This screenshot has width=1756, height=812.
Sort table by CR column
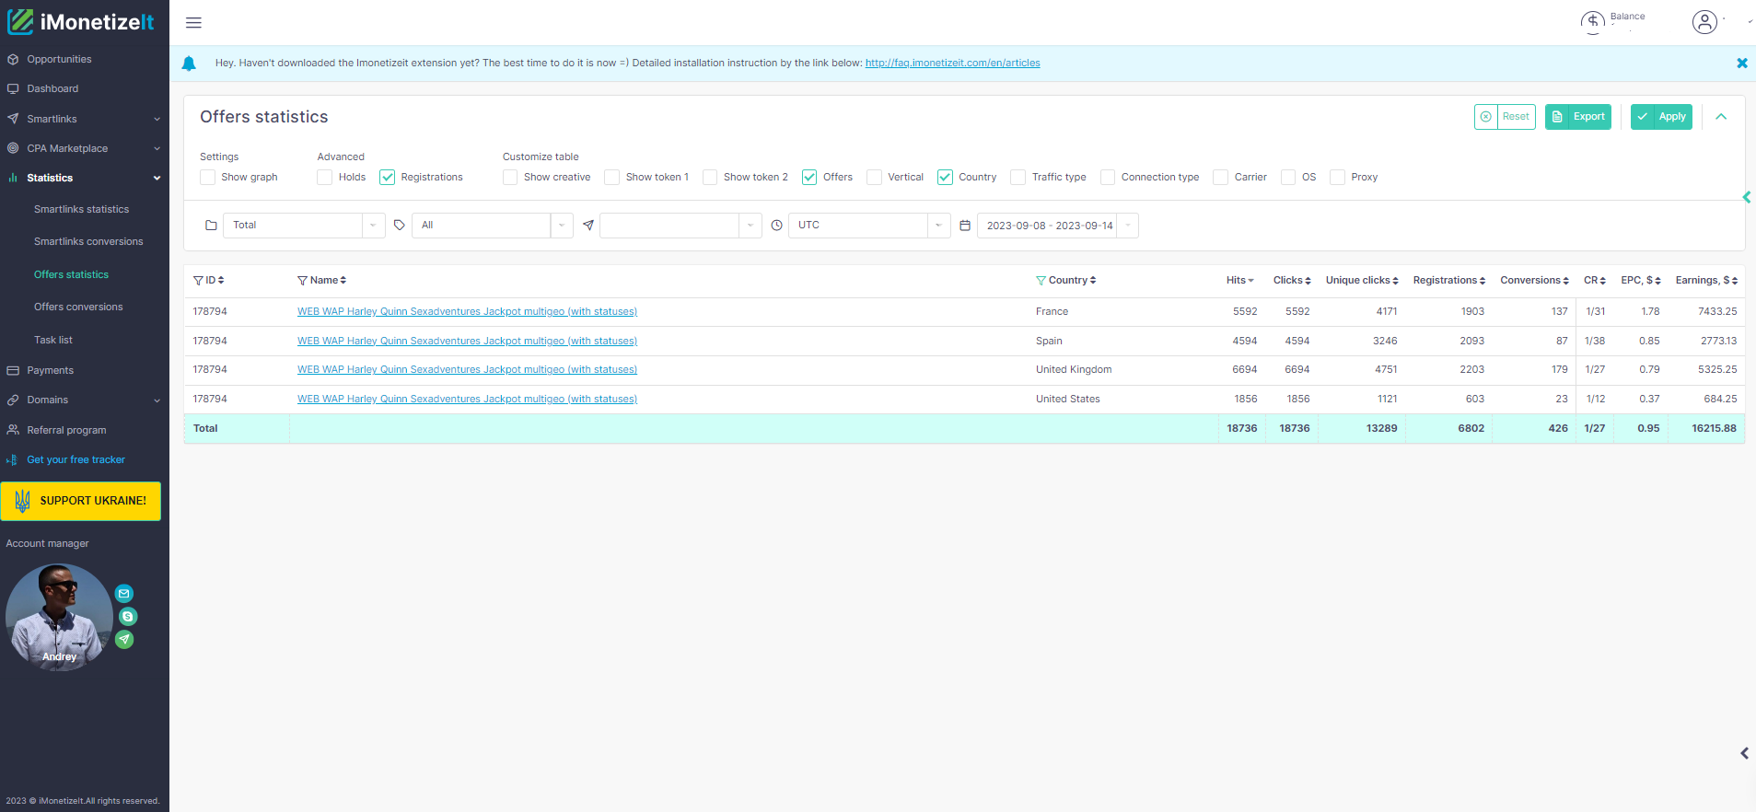[x=1595, y=281]
